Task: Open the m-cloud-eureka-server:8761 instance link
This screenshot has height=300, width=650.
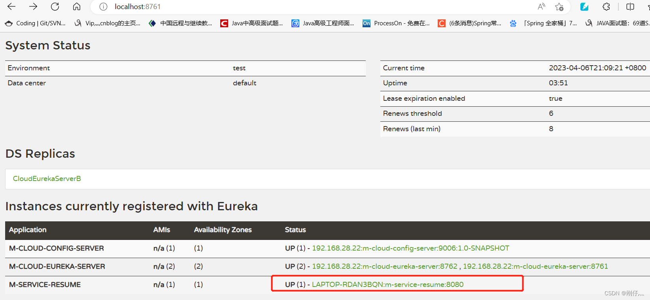Action: [x=536, y=266]
